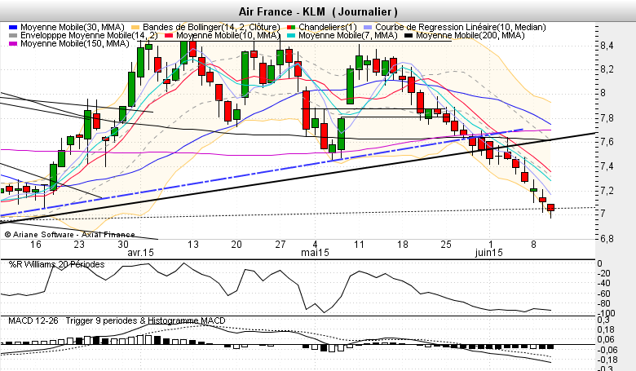Click the red swatch for Moyenne Mobile(10, MMA)
Screen dimensions: 636x371
click(169, 35)
